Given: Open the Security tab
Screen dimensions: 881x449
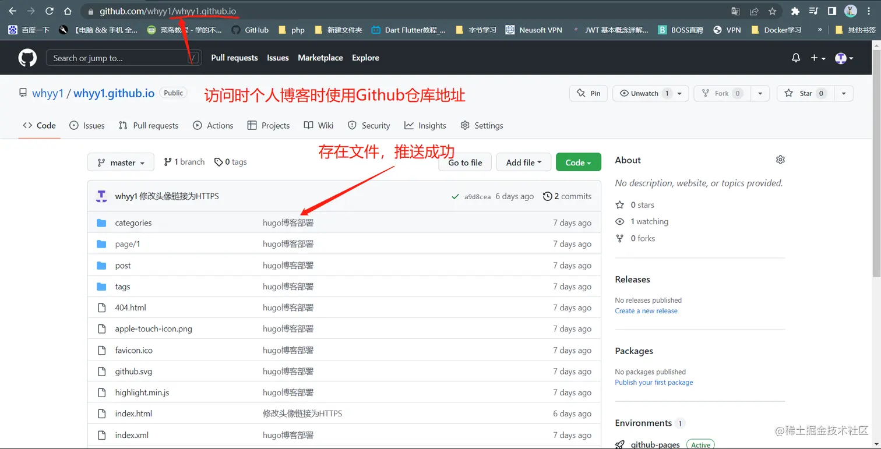Looking at the screenshot, I should click(369, 125).
